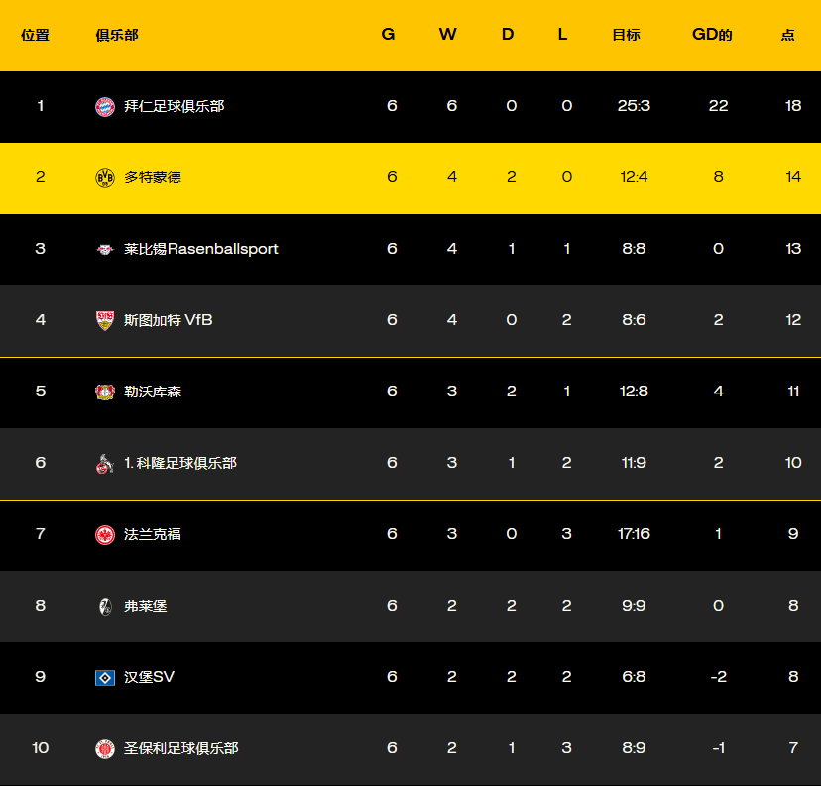Viewport: 821px width, 786px height.
Task: Click the Borussia Dortmund BVB logo
Action: 105,177
